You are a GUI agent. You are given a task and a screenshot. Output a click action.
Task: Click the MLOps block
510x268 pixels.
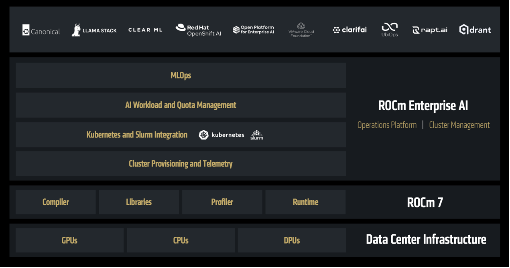pyautogui.click(x=181, y=75)
